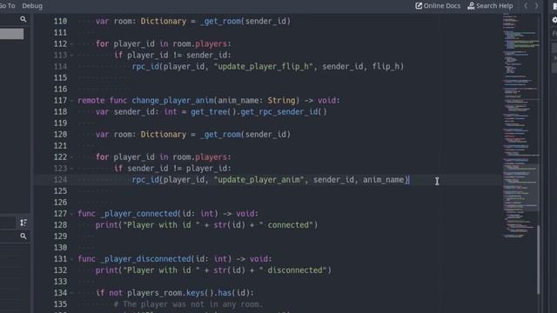Image resolution: width=557 pixels, height=313 pixels.
Task: Select the highlighted script entry in script list
Action: pyautogui.click(x=11, y=34)
